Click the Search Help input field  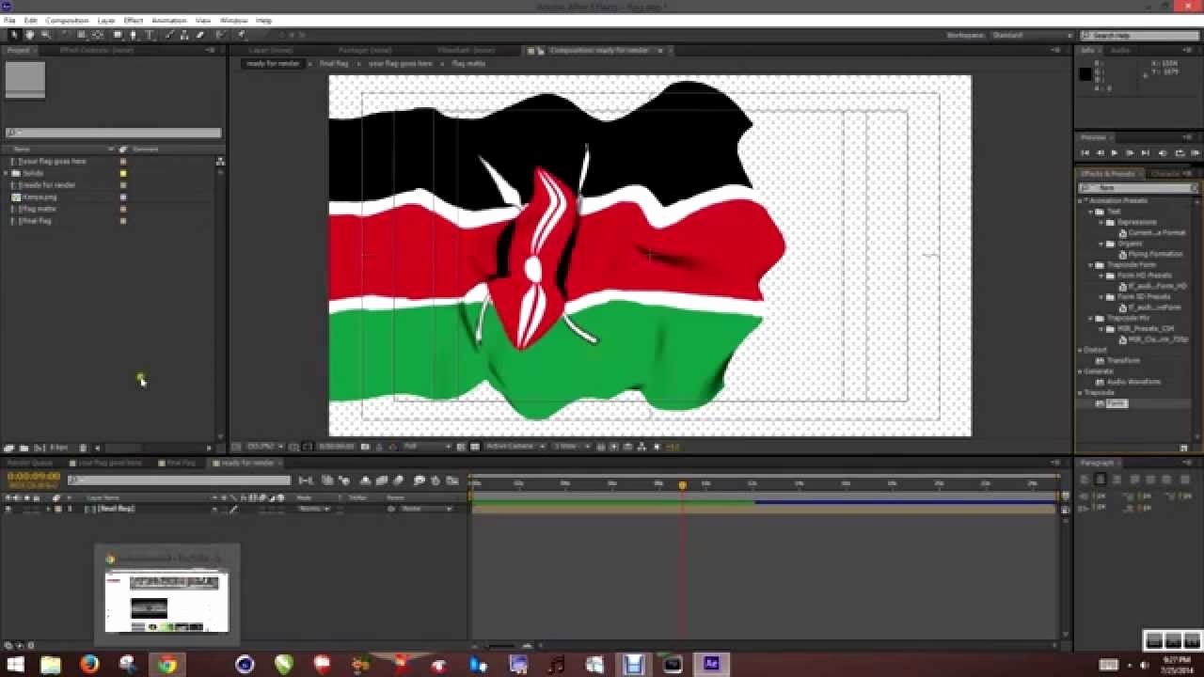1138,35
